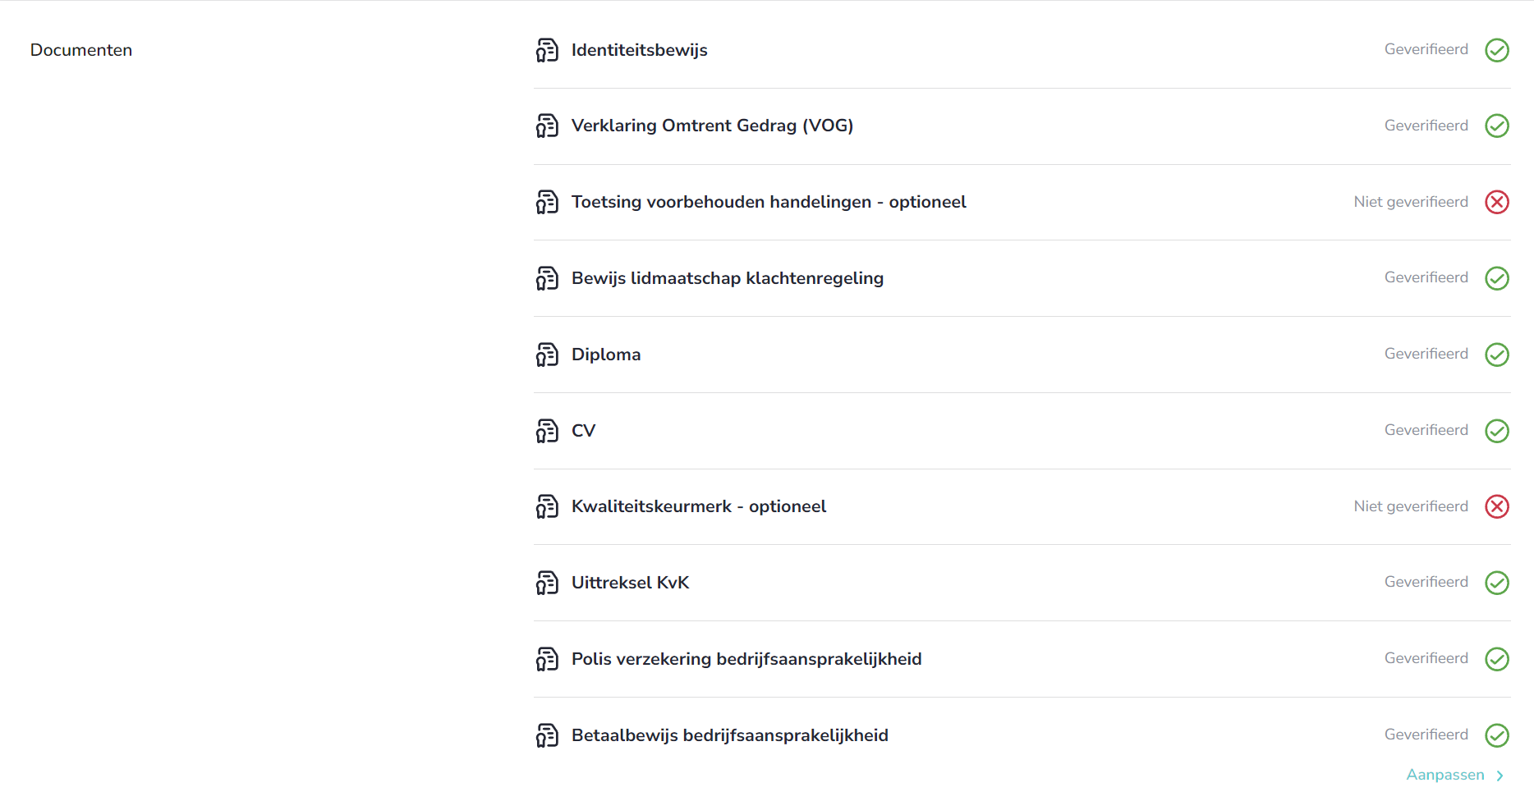Open the Verklaring Omtrent Gedrag (VOG) document
This screenshot has height=801, width=1534.
[x=712, y=126]
